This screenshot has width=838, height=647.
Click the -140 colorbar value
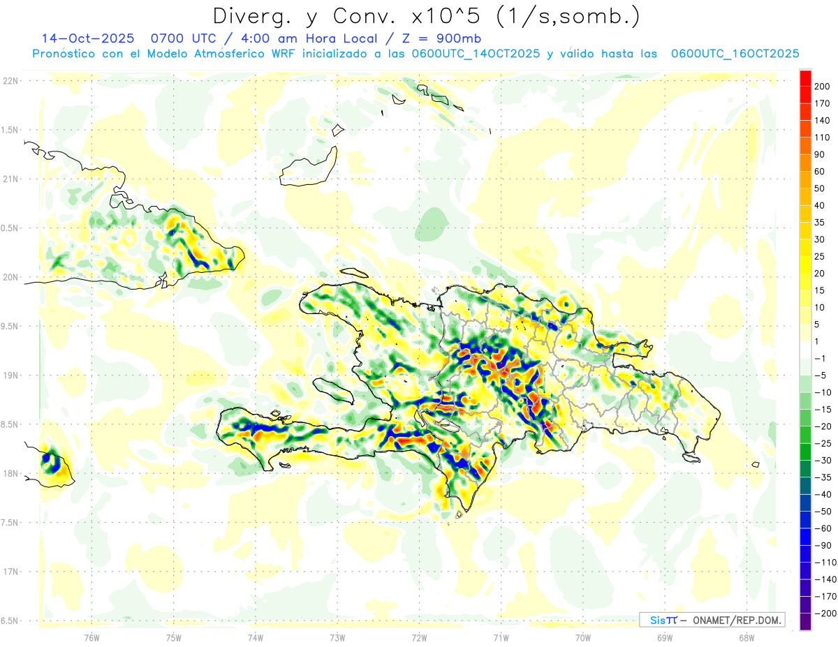tap(826, 579)
